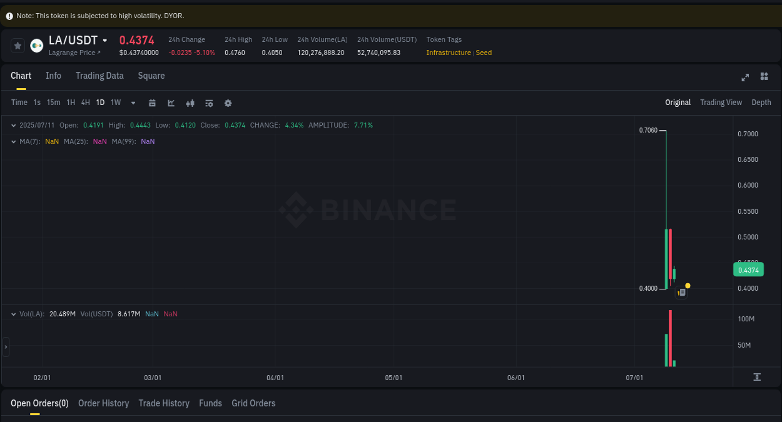Switch chart to line chart style
The width and height of the screenshot is (782, 422).
(x=171, y=103)
